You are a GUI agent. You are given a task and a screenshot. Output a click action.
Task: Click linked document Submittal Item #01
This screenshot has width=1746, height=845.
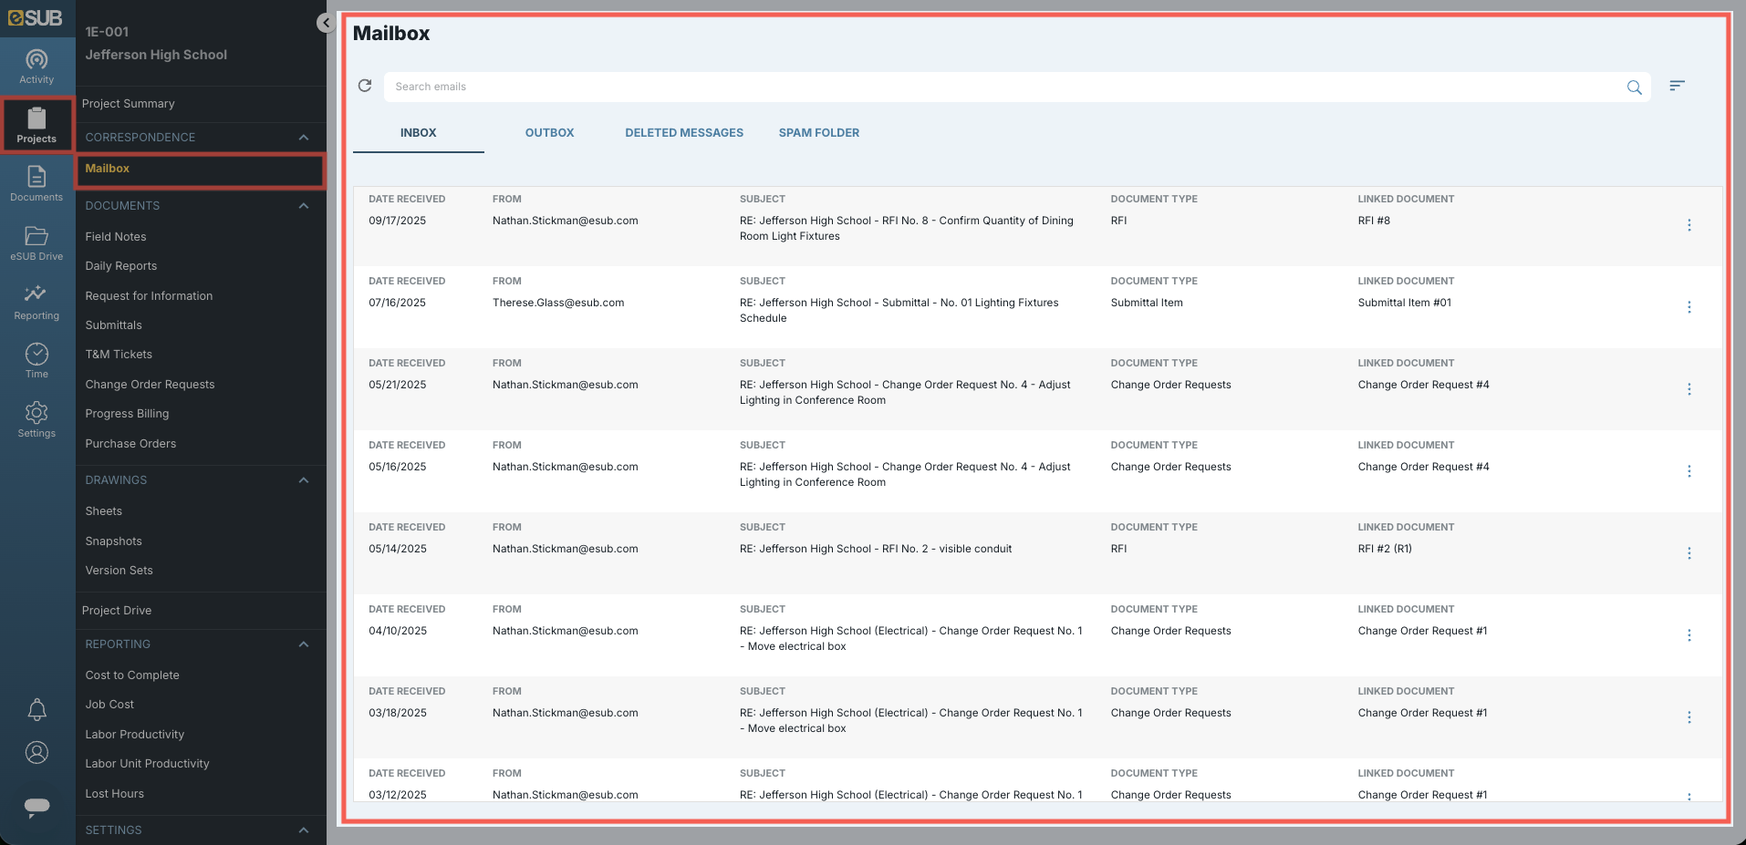1404,303
